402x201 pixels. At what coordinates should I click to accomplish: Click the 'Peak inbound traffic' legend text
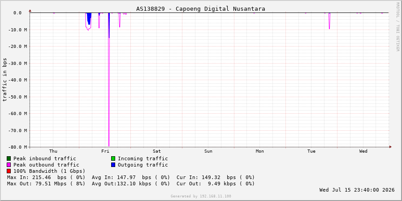[45, 159]
